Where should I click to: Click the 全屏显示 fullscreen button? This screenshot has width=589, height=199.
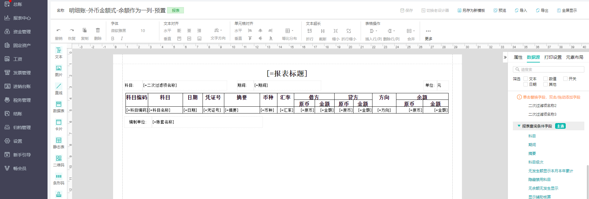coord(567,10)
